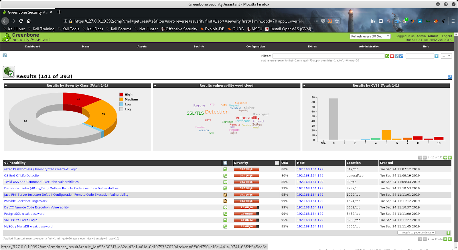Image resolution: width=458 pixels, height=250 pixels.
Task: Open filter help question mark icon
Action: coord(396,56)
